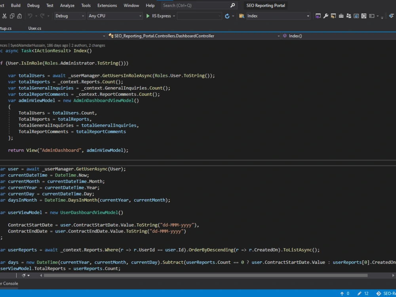
Task: Open the Toolbox briefcase icon
Action: click(341, 16)
